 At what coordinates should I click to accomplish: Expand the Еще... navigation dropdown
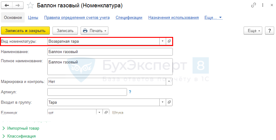pyautogui.click(x=213, y=18)
